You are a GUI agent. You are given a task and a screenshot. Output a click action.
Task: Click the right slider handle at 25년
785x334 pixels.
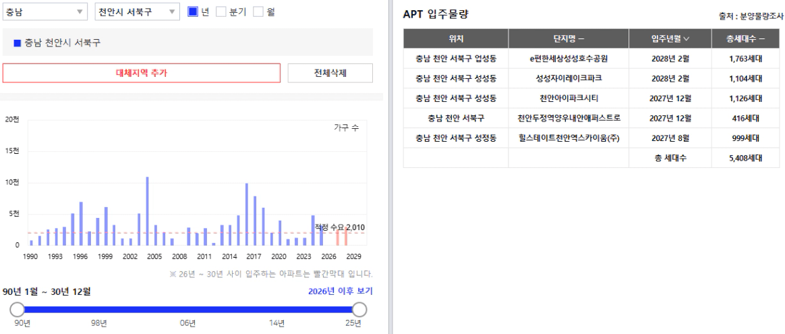pos(359,310)
